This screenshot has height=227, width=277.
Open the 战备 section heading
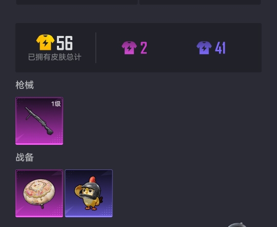25,157
